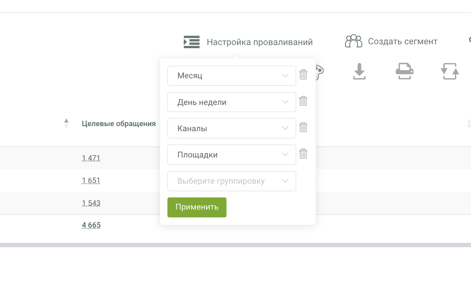Open the Каналы dropdown list

[232, 128]
